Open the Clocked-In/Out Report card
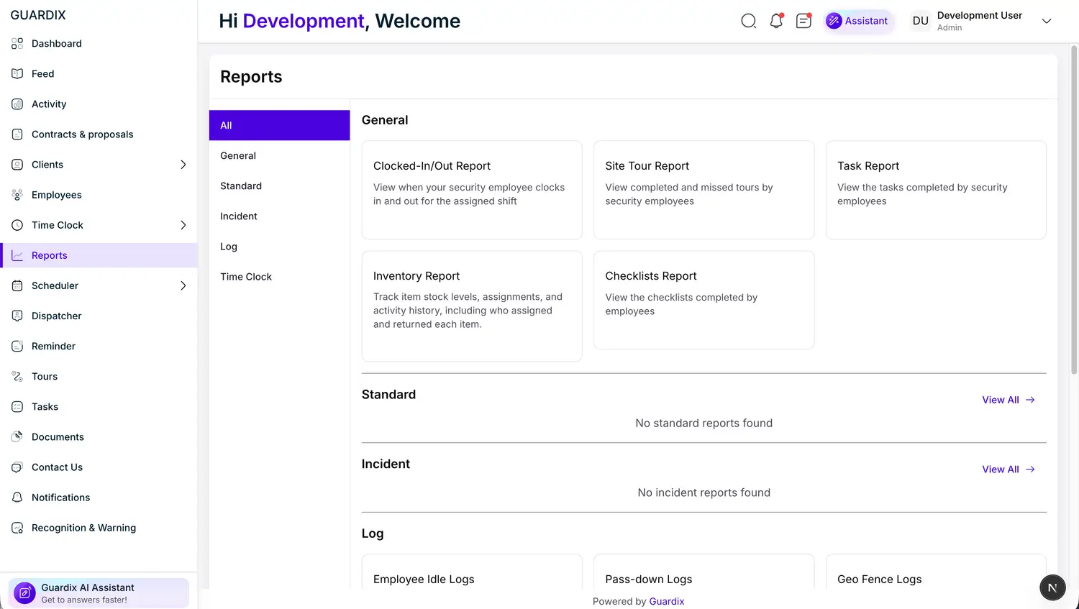The width and height of the screenshot is (1079, 609). pos(471,190)
